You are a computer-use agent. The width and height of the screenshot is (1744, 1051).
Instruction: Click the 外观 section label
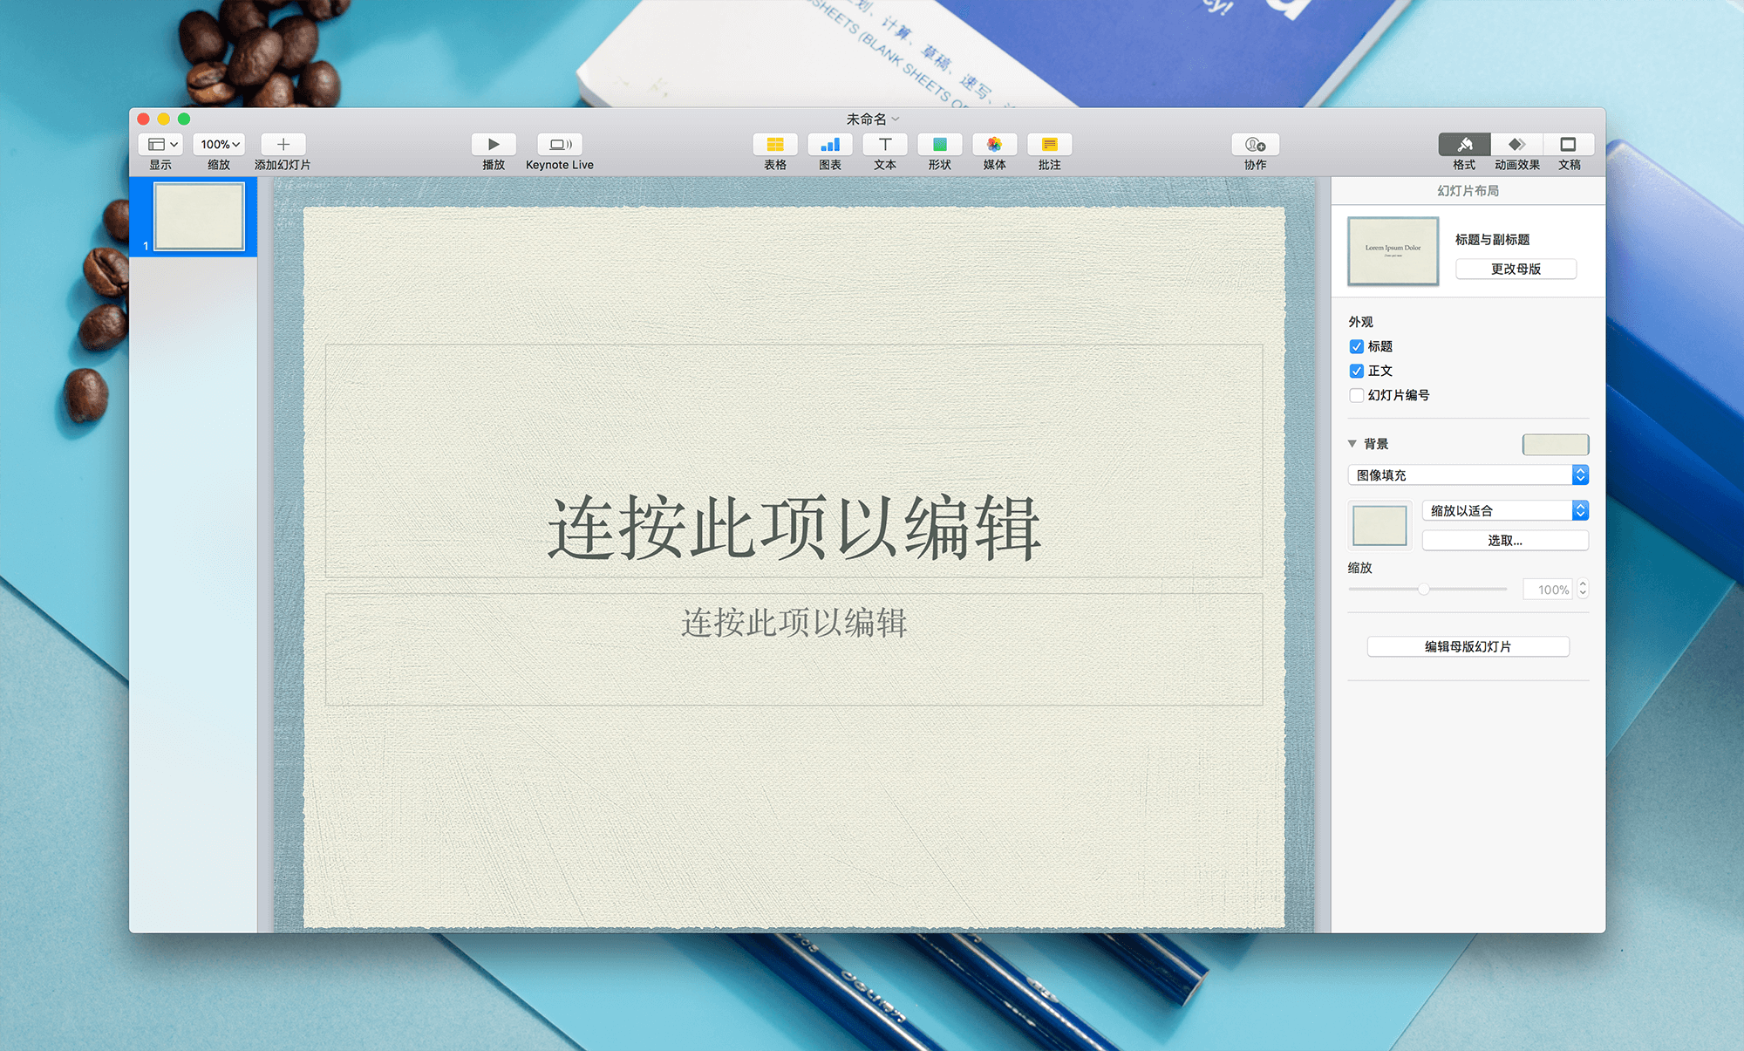click(x=1360, y=322)
